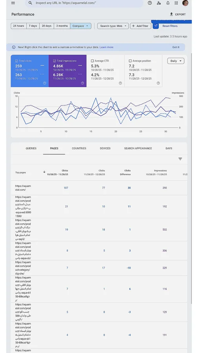Click the Add filter button
The height and width of the screenshot is (353, 198).
click(x=140, y=26)
